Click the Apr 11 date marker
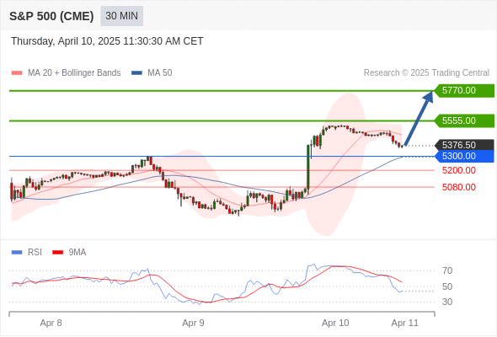Image resolution: width=497 pixels, height=337 pixels. [x=405, y=323]
